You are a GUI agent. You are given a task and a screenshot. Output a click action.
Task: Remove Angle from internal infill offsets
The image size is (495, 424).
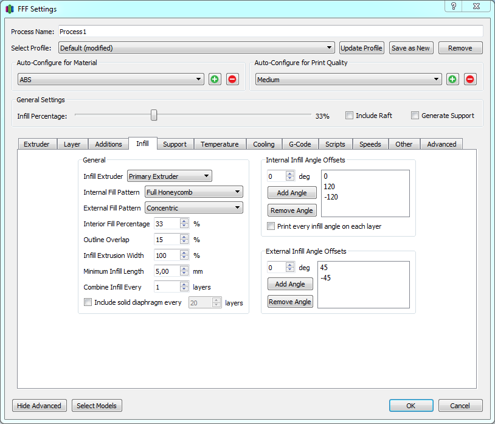coord(292,210)
